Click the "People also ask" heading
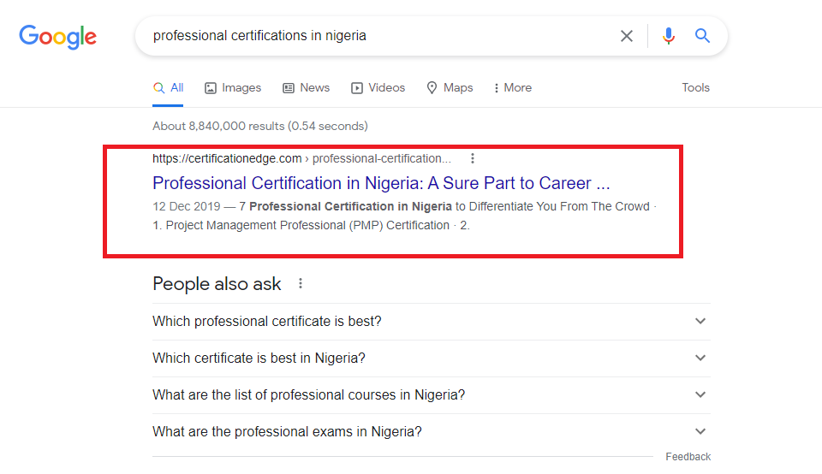The image size is (822, 474). (217, 284)
